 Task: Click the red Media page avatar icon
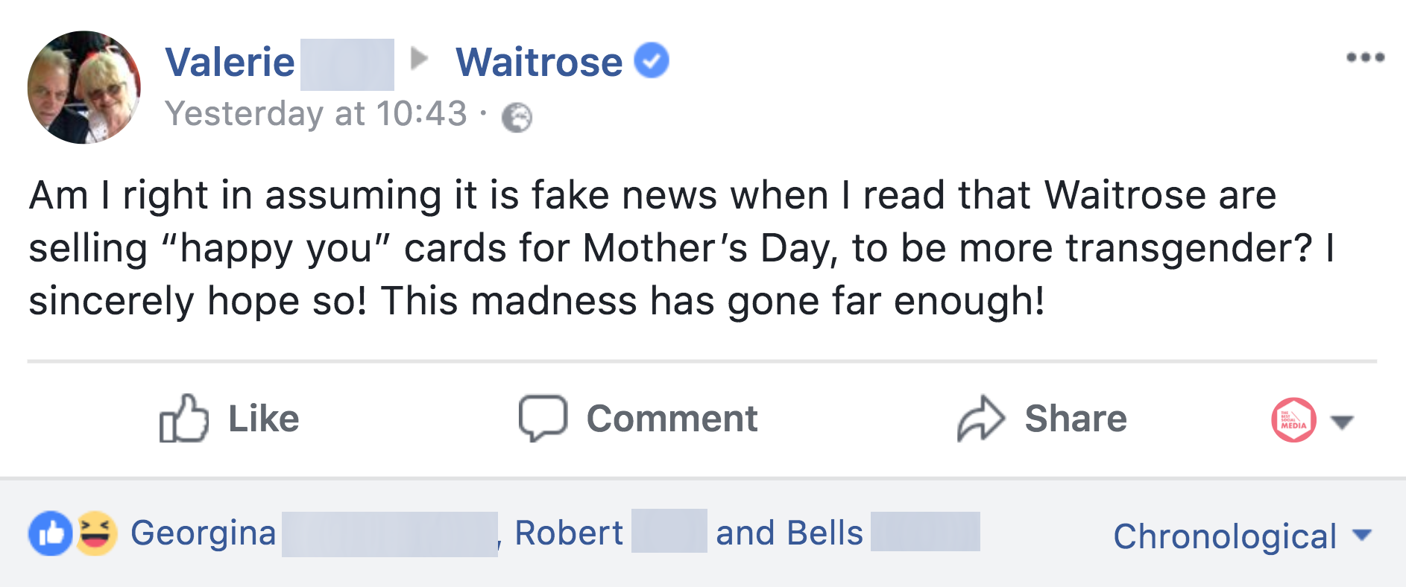pos(1293,420)
